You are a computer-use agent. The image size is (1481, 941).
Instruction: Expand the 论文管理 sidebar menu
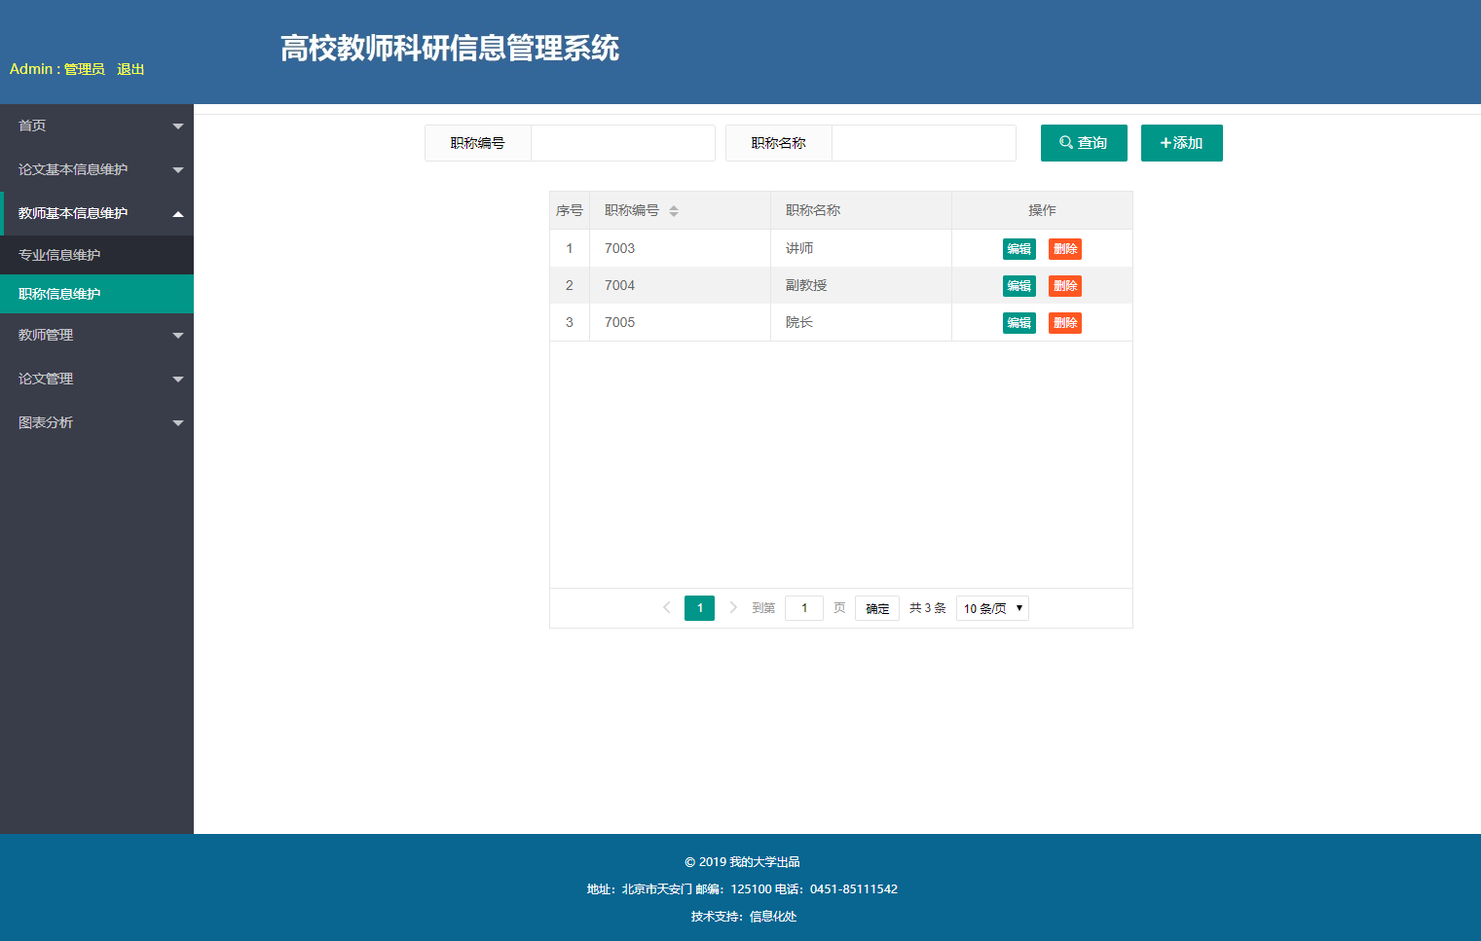97,379
